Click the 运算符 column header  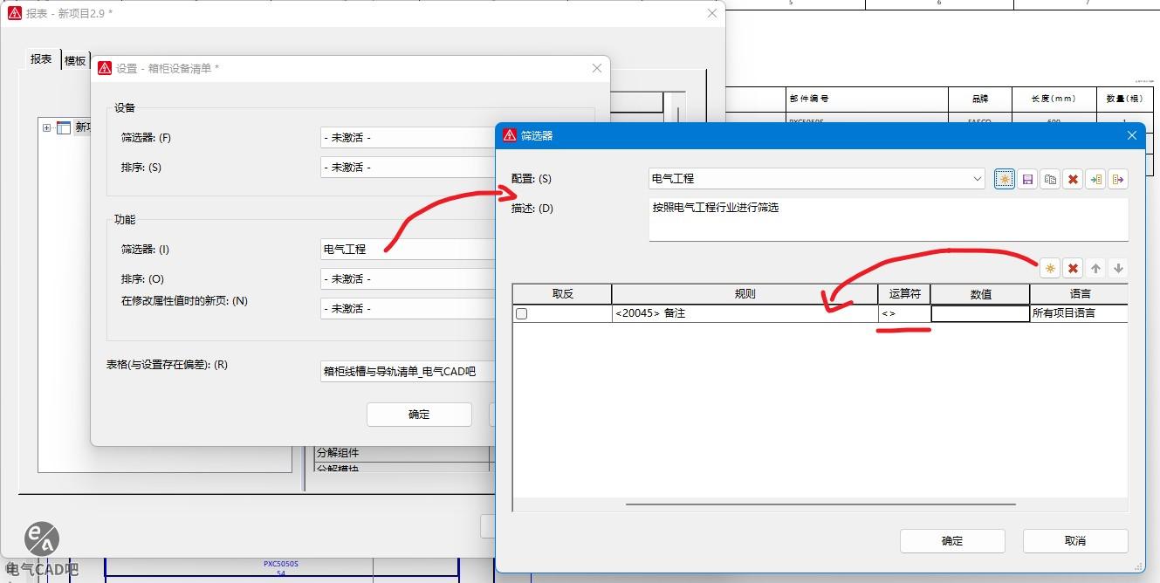(x=904, y=294)
